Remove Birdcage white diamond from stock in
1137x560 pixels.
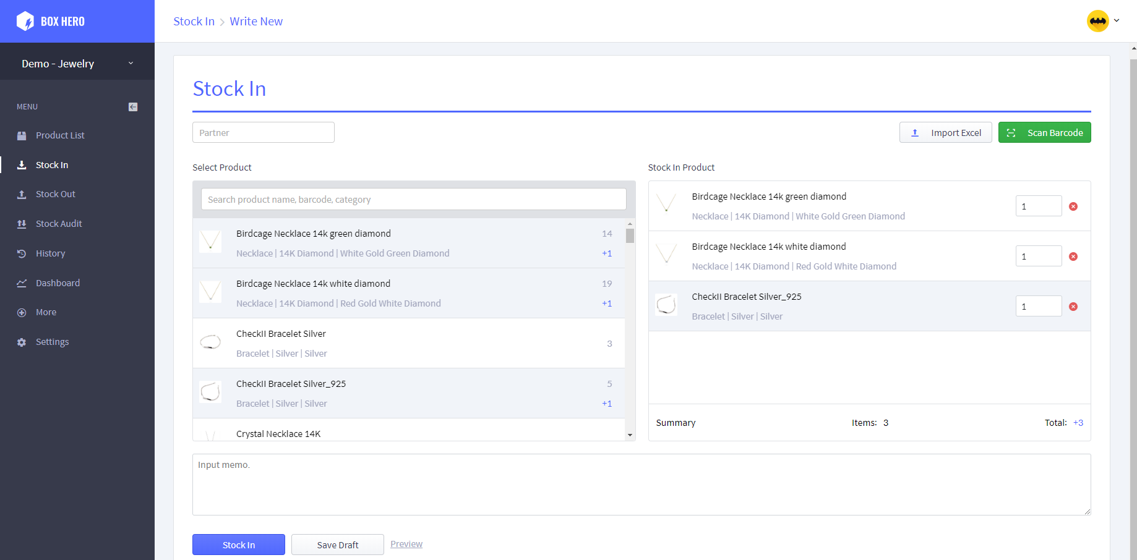click(1073, 257)
